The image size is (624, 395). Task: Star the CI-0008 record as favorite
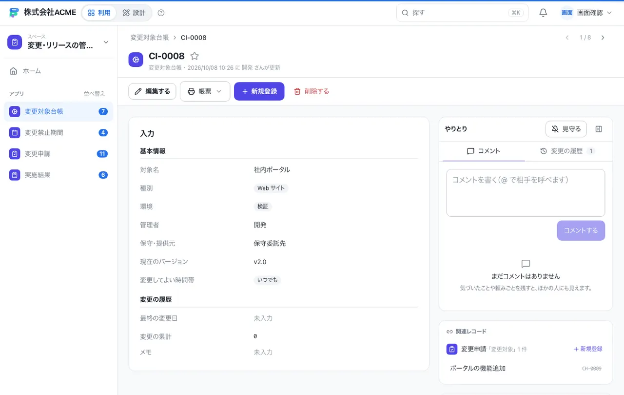pos(195,56)
